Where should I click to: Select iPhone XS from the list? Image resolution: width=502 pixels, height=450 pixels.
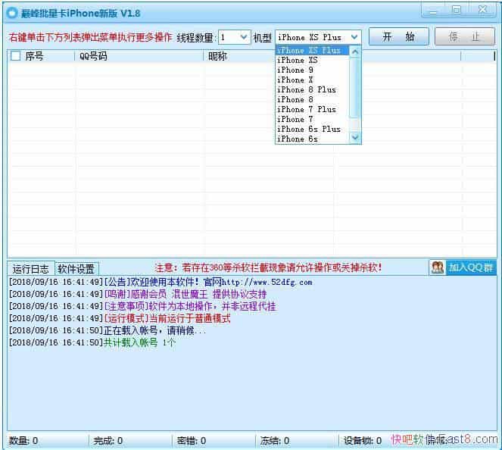[x=297, y=61]
